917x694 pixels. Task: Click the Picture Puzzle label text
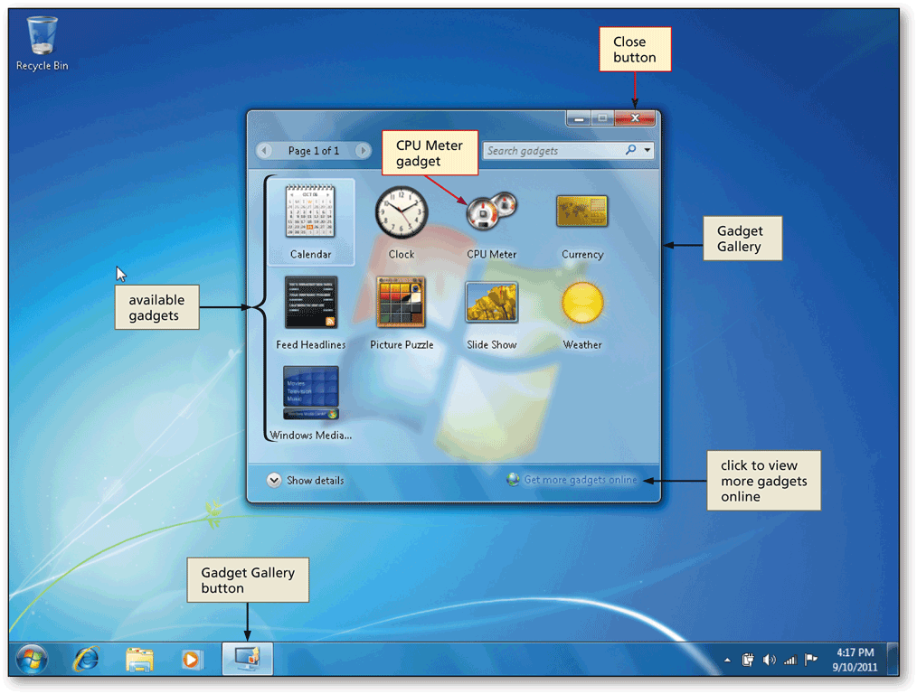coord(402,344)
